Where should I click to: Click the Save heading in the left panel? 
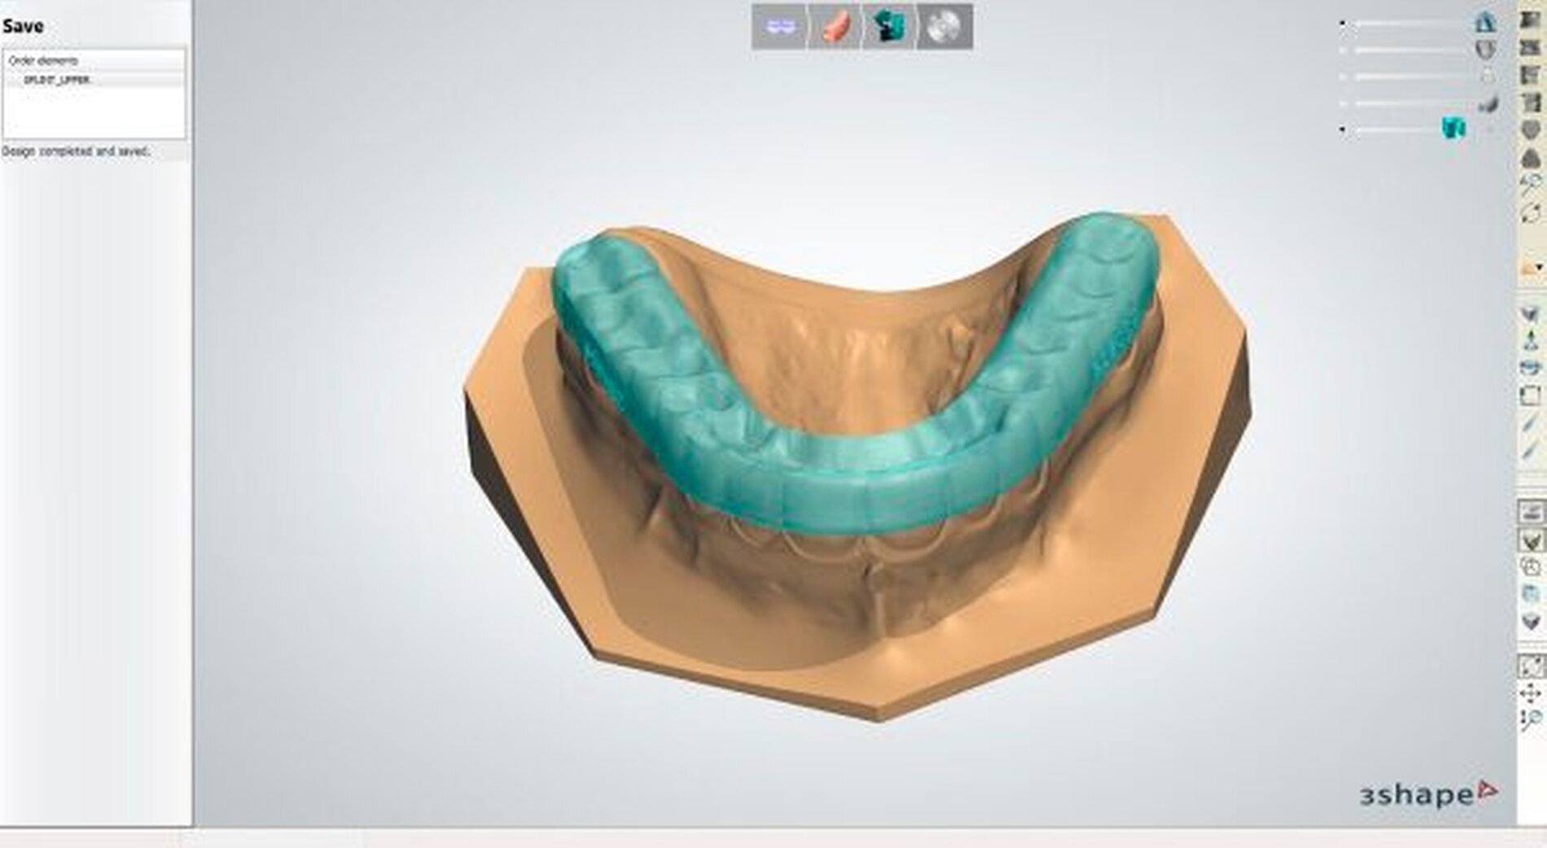coord(23,24)
